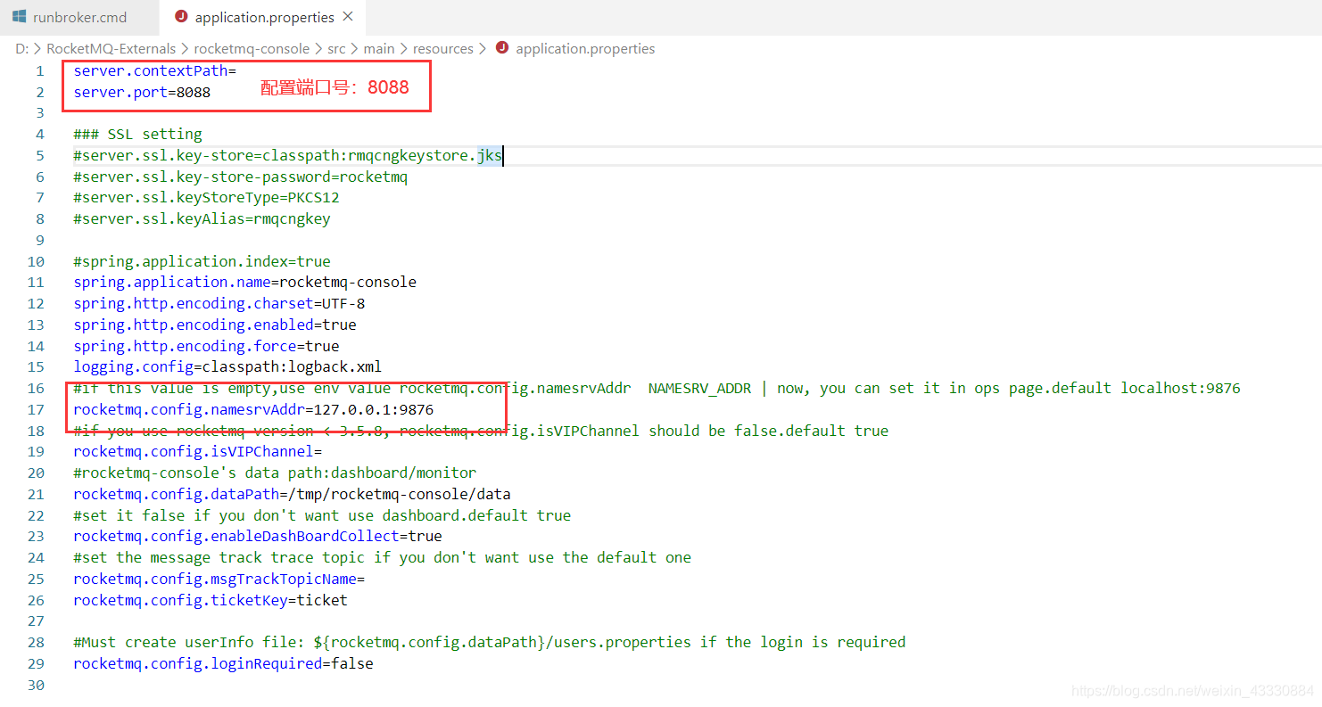The width and height of the screenshot is (1322, 707).
Task: Click the encoding.charset=UTF-8 line
Action: 219,303
